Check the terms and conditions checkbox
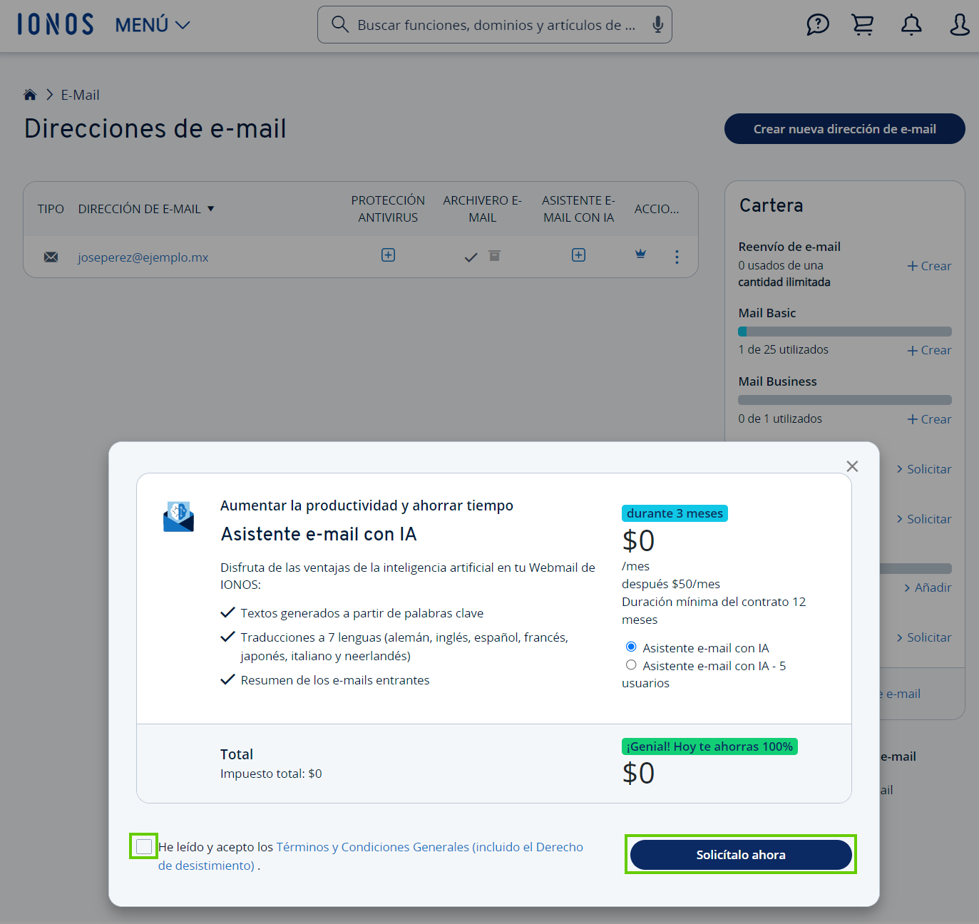979x924 pixels. click(x=144, y=846)
